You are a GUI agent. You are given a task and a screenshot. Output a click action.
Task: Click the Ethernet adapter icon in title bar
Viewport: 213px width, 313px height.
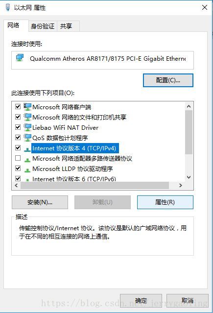click(8, 7)
